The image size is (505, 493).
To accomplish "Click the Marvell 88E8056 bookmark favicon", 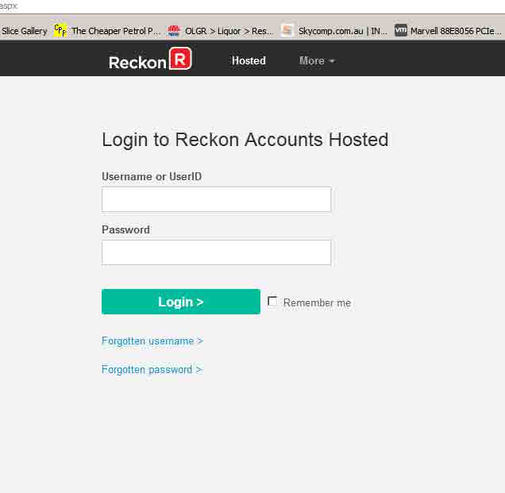I will click(401, 31).
